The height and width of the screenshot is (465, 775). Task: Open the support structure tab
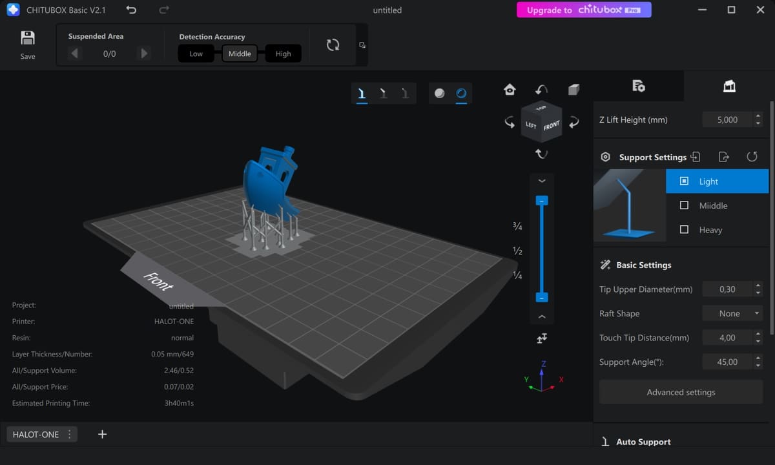coord(729,86)
